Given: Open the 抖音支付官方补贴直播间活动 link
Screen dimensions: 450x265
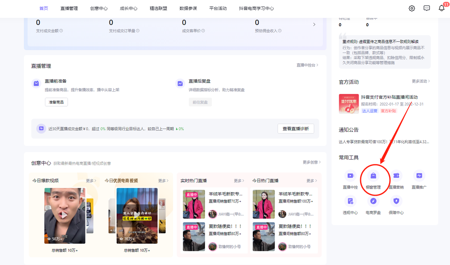Looking at the screenshot, I should pos(389,97).
